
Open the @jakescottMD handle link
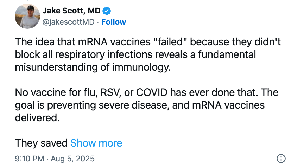tap(68, 22)
